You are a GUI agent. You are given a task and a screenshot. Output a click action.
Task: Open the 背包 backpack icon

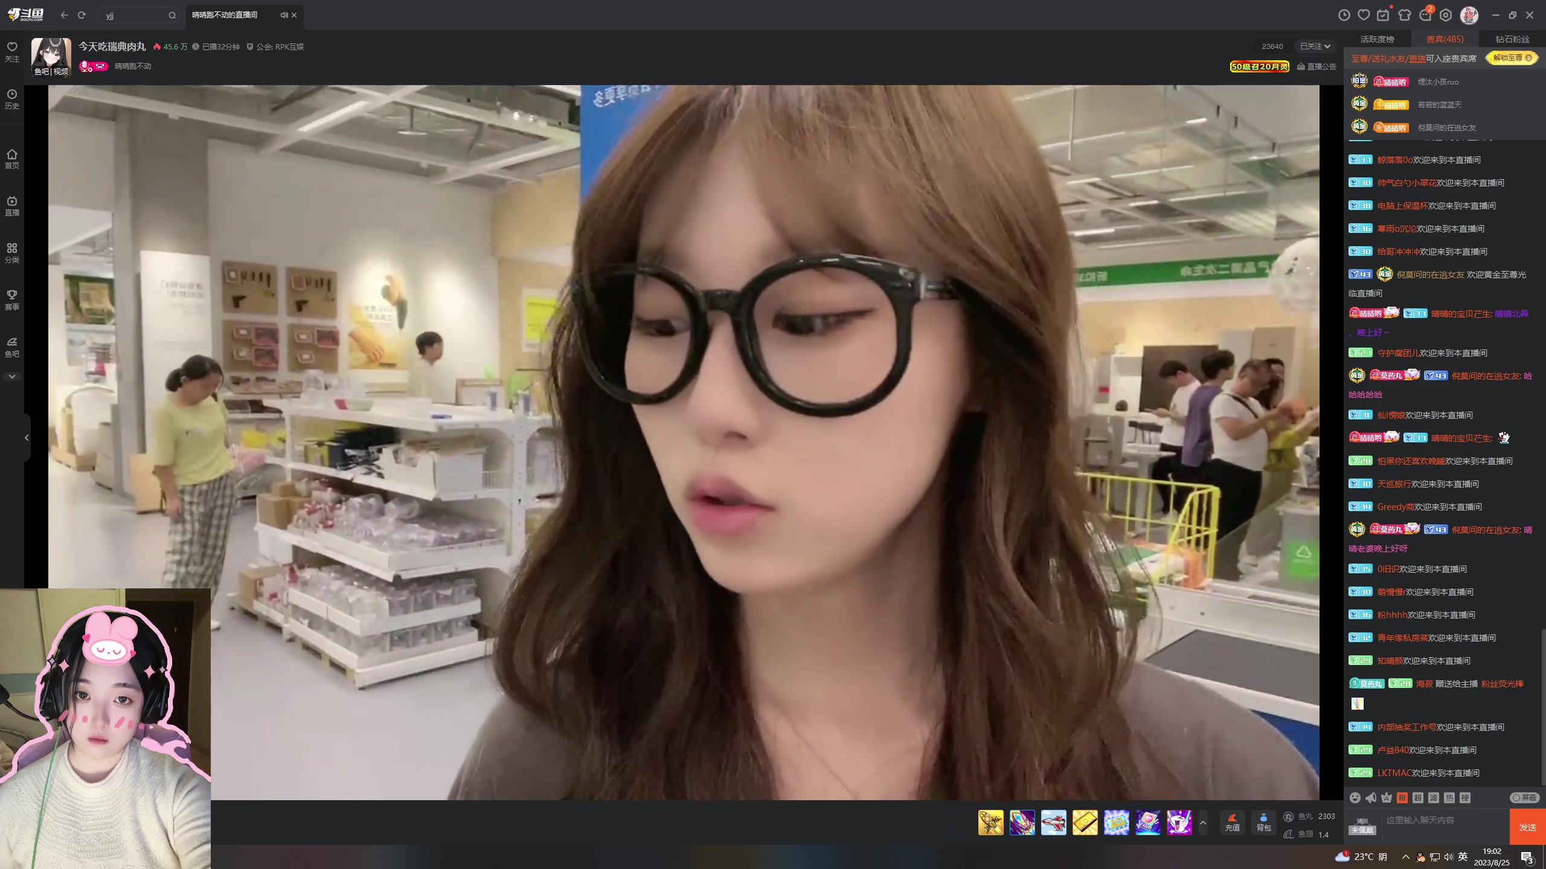click(x=1263, y=822)
